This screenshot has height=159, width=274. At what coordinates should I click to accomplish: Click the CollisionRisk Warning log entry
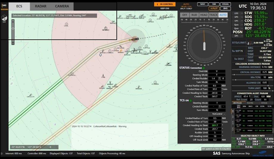click(99, 126)
